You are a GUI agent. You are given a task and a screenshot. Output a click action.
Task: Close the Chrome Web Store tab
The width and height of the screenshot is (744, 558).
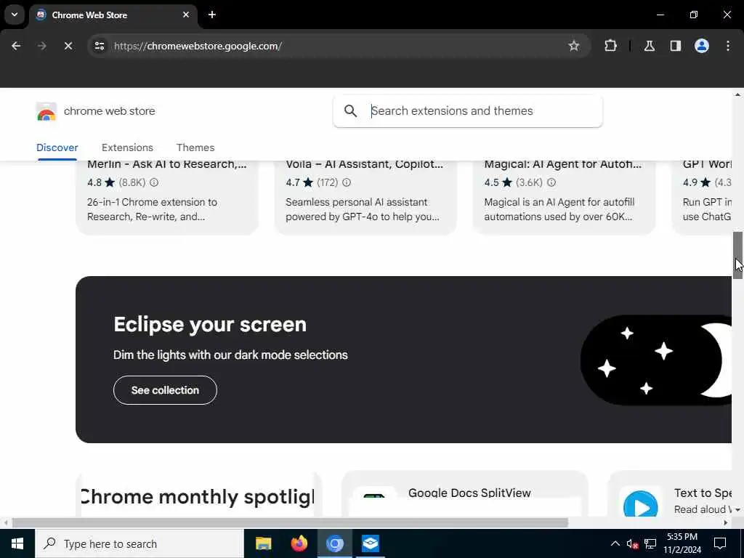pyautogui.click(x=186, y=15)
